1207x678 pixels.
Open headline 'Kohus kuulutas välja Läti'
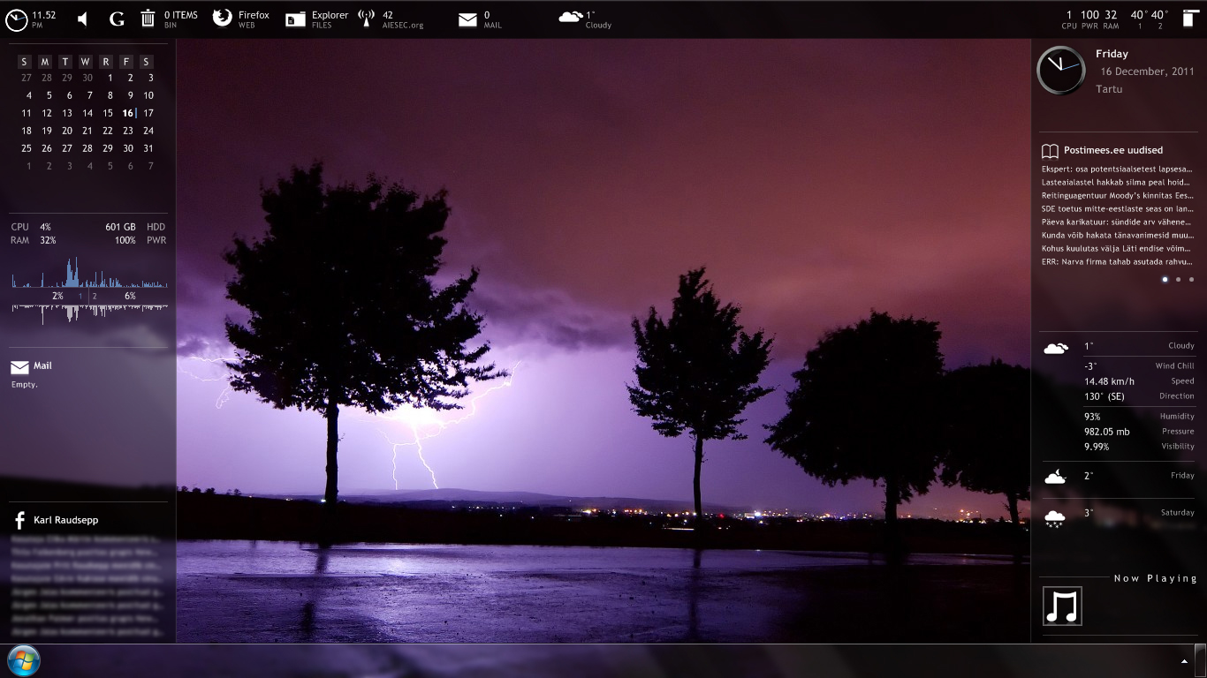(x=1118, y=248)
